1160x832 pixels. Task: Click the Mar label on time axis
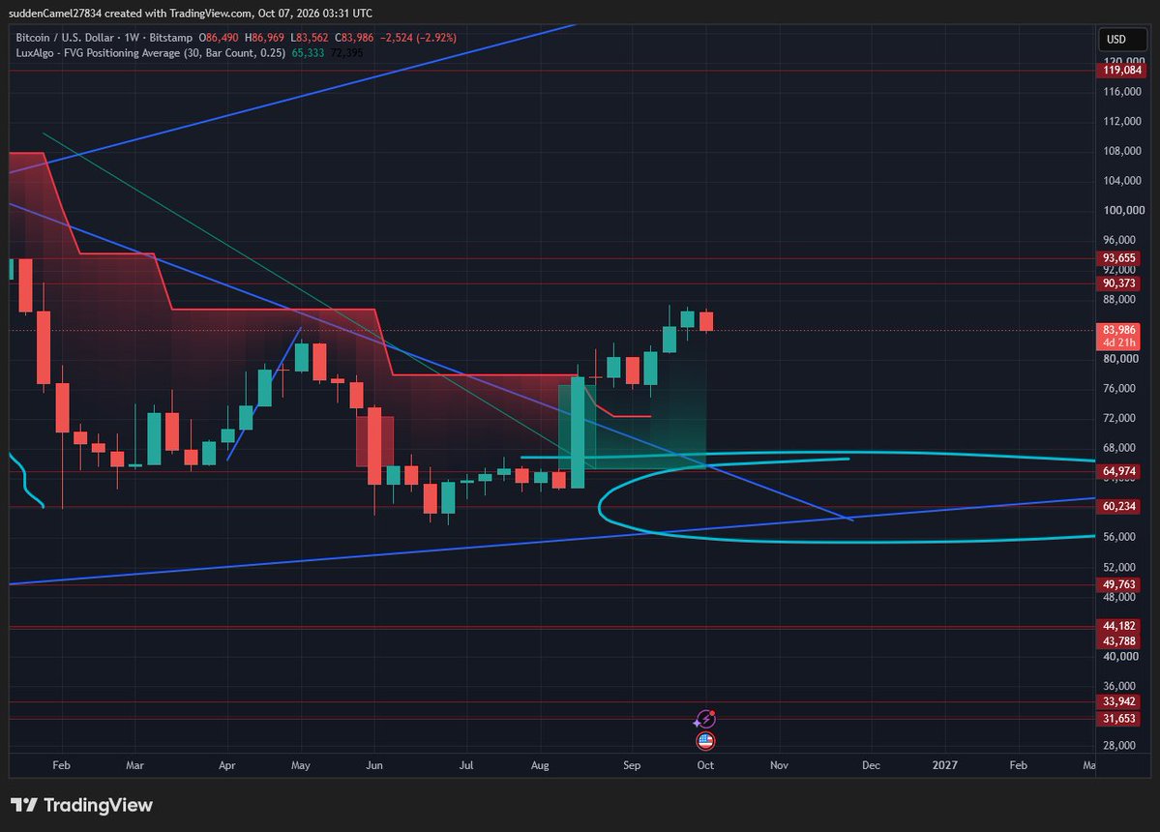coord(134,765)
